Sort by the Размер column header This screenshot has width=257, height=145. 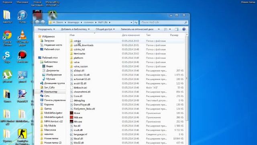coord(174,35)
